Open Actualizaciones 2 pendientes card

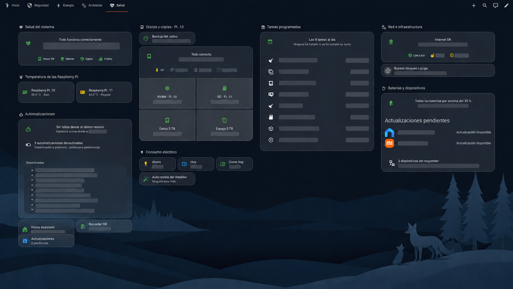pos(46,241)
